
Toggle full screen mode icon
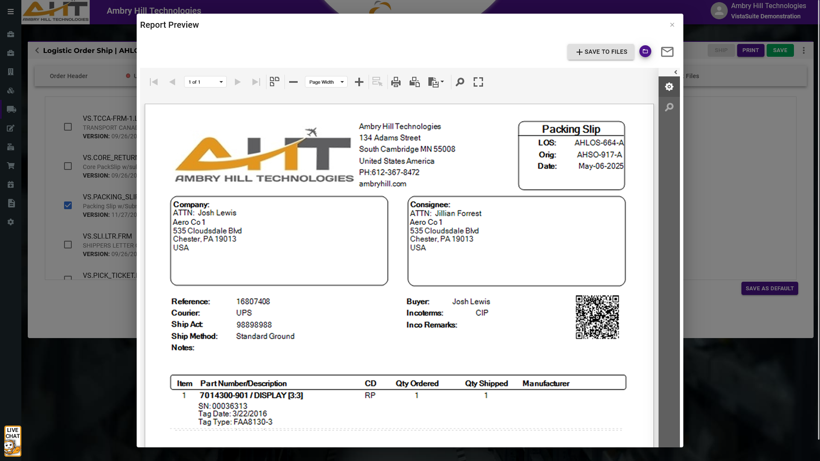478,82
